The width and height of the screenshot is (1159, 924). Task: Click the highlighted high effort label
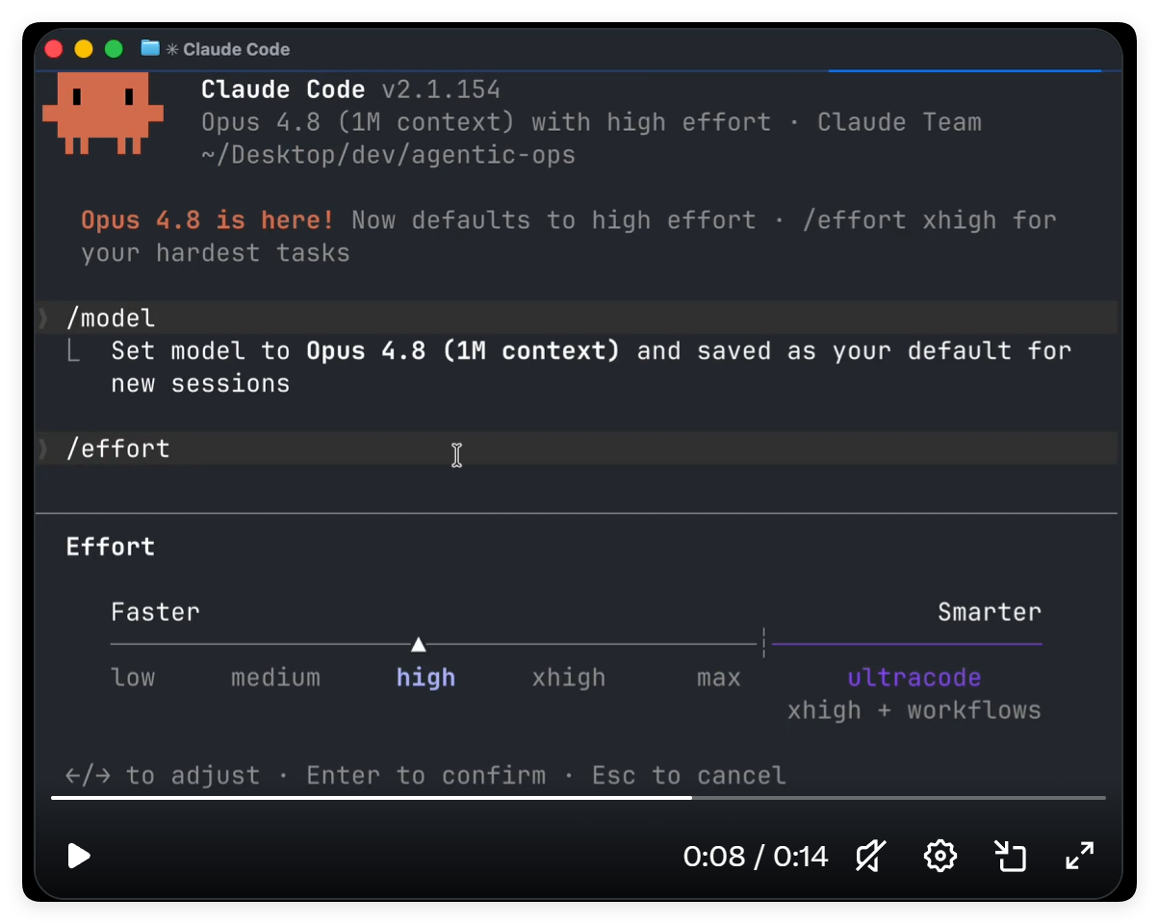point(425,678)
